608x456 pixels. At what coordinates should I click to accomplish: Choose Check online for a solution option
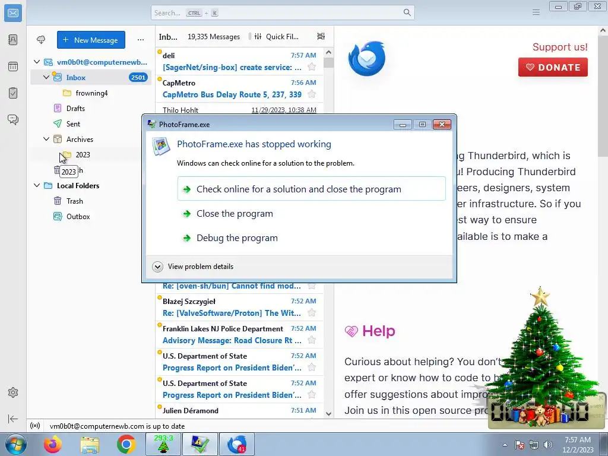tap(311, 189)
